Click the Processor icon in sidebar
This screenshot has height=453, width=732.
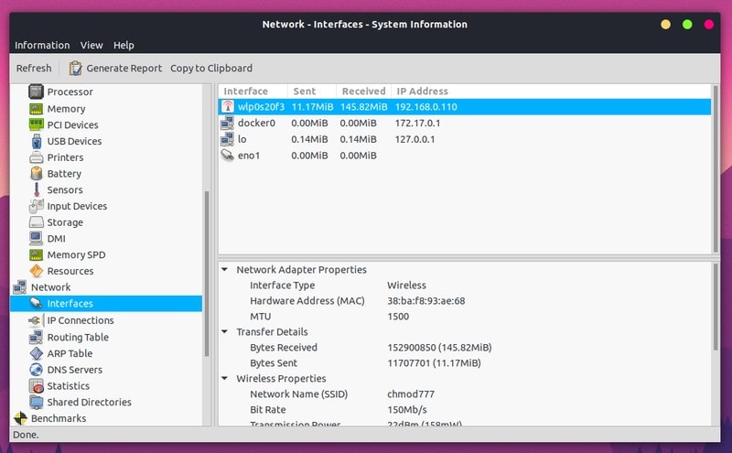(36, 92)
